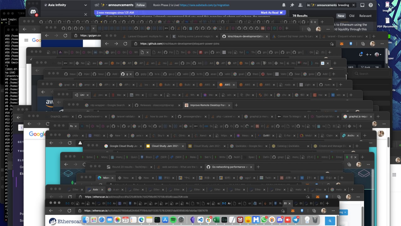401x226 pixels.
Task: Expand the Axie Infinity server dropdown
Action: point(86,5)
